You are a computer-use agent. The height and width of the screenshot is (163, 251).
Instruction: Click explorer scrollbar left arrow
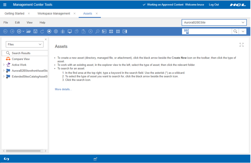pos(4,151)
